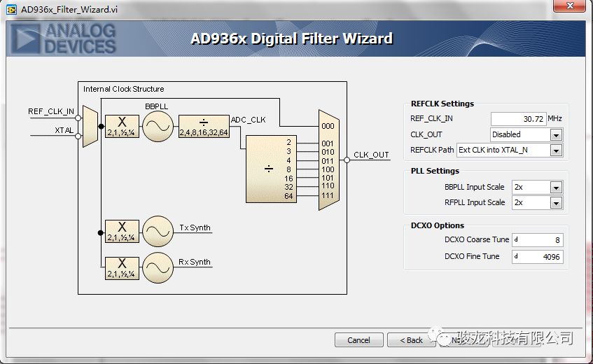Expand the REFCLK Path dropdown
The image size is (593, 364).
coord(509,150)
